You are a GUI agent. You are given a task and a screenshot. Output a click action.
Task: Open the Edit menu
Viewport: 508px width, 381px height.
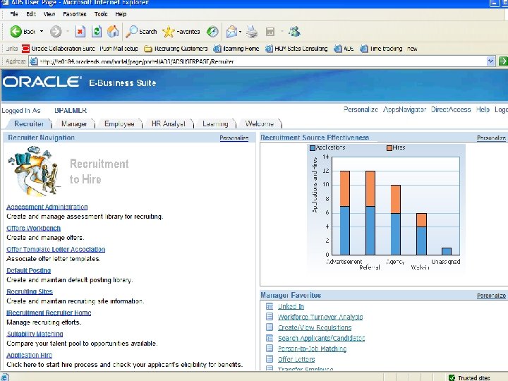(x=31, y=14)
